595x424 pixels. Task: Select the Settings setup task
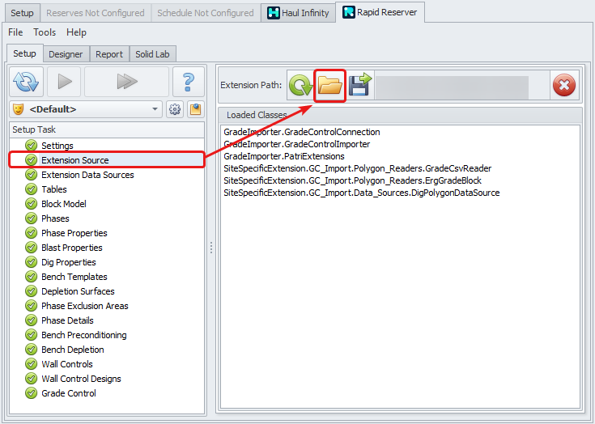tap(57, 146)
